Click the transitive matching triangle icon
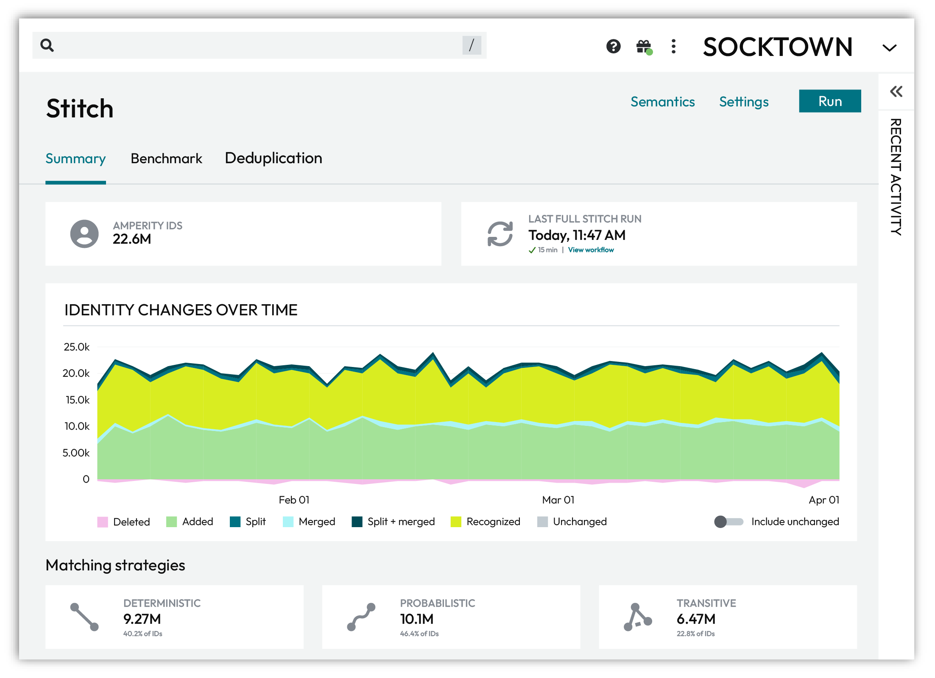935x678 pixels. pos(637,617)
